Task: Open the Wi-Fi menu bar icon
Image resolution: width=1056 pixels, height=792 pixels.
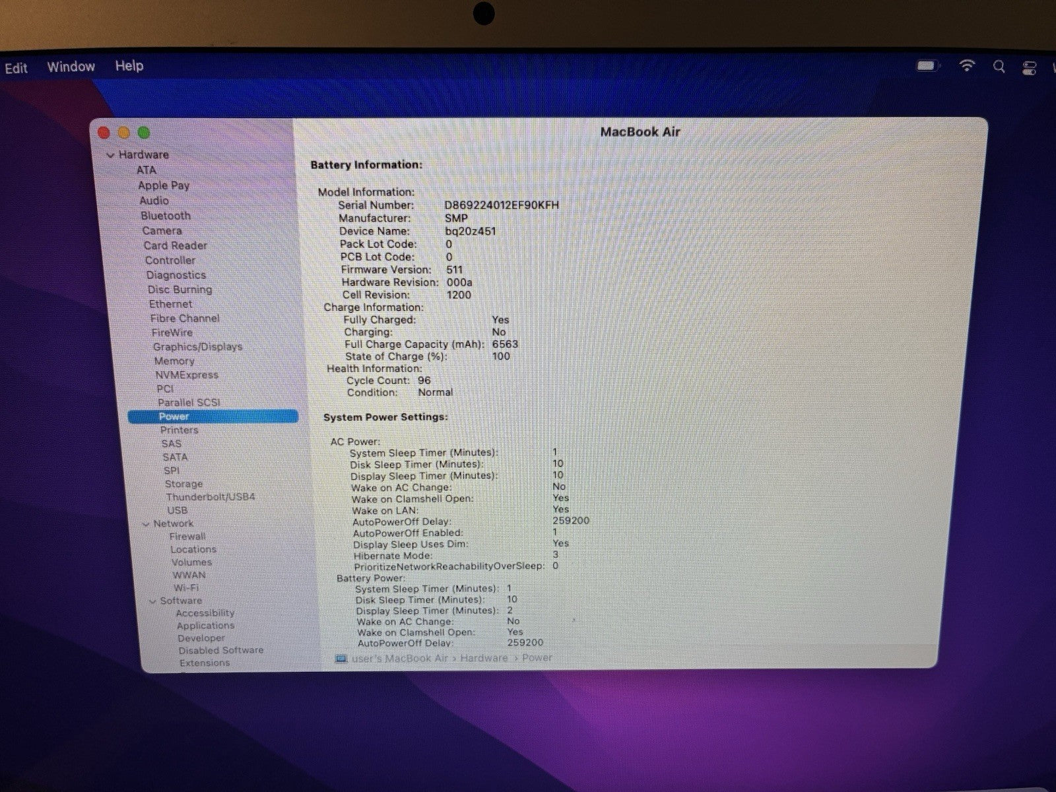Action: [x=967, y=66]
